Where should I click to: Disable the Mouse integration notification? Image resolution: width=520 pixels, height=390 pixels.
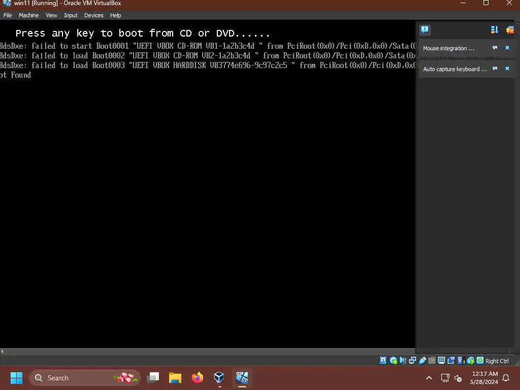pos(495,48)
